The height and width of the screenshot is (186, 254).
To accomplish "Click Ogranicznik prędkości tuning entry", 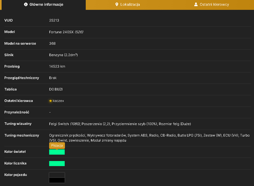I will tap(67, 136).
